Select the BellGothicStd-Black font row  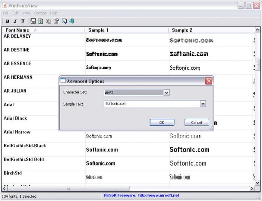(x=128, y=150)
